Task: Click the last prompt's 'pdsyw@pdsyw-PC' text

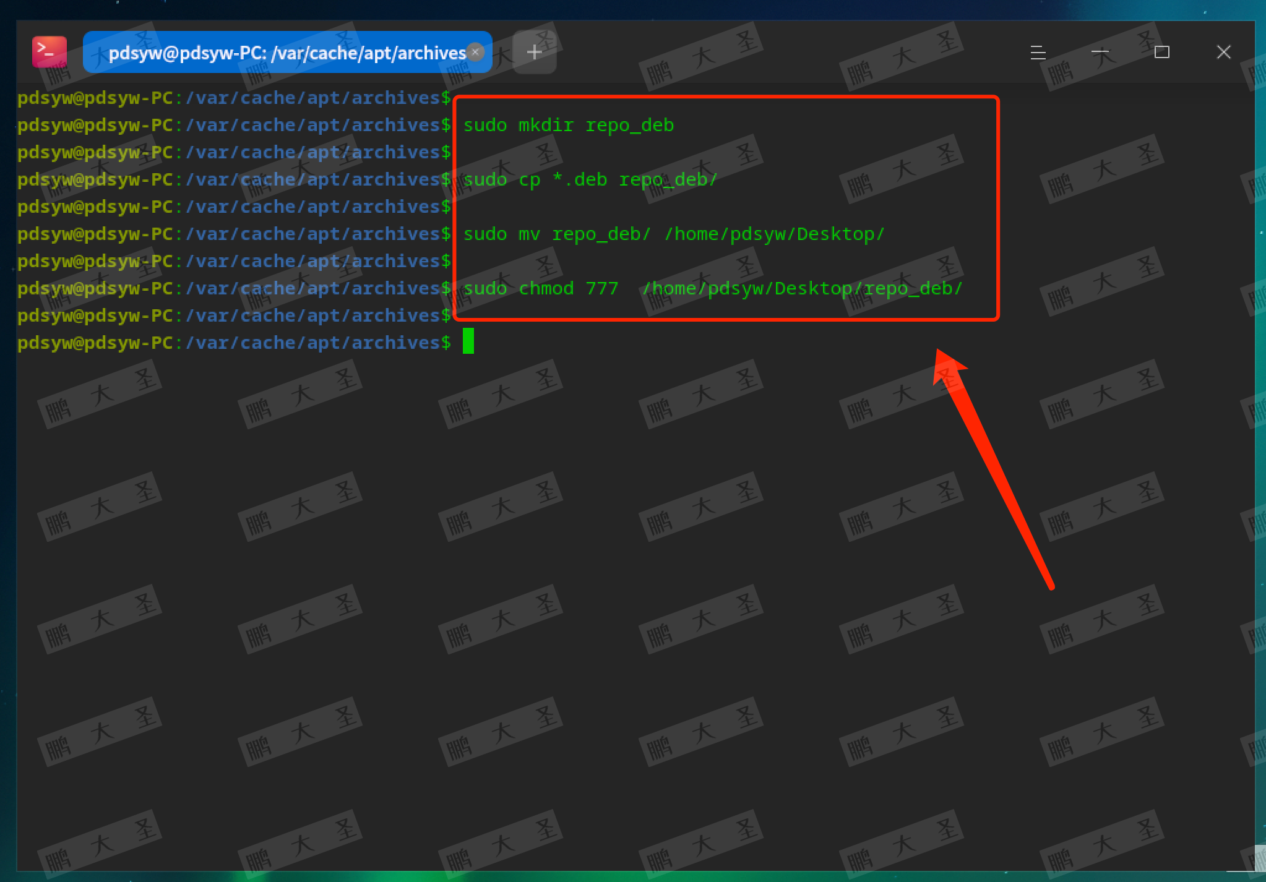Action: coord(95,343)
